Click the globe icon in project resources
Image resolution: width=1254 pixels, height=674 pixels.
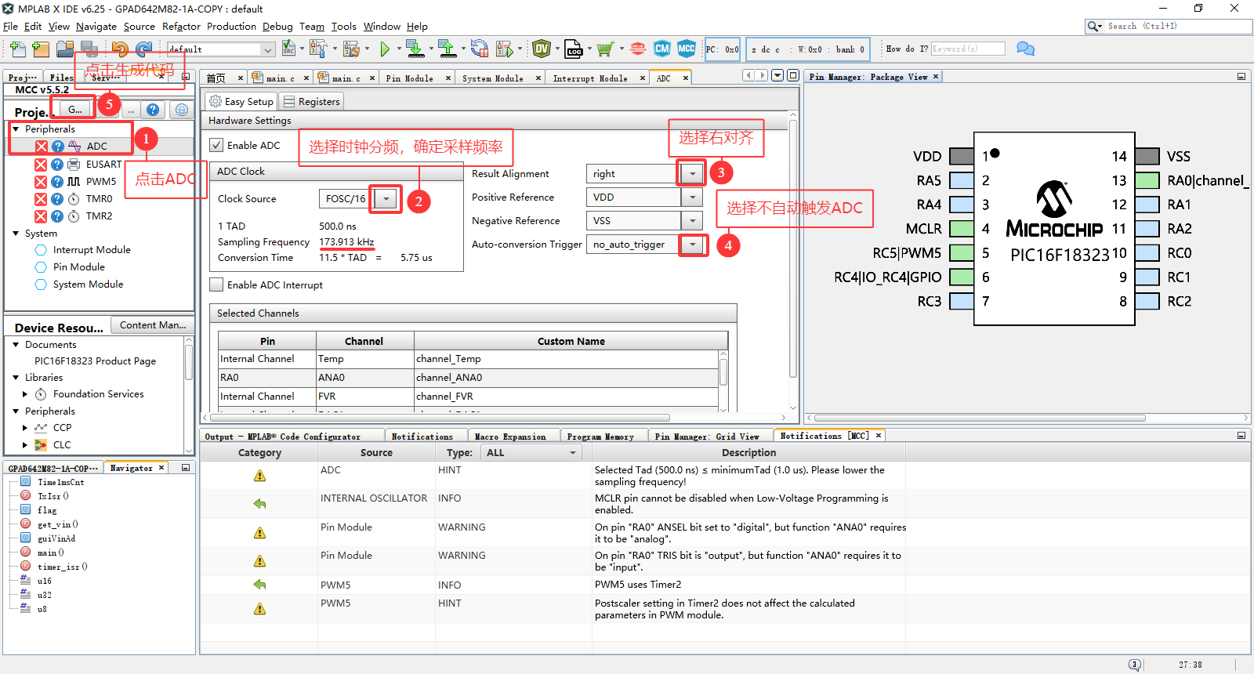(182, 110)
